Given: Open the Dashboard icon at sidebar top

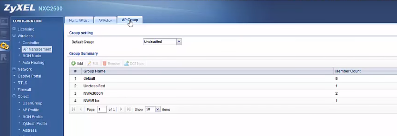Looking at the screenshot, I should coord(5,22).
